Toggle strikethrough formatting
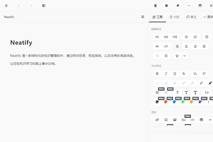Image resolution: width=213 pixels, height=142 pixels. point(184,74)
